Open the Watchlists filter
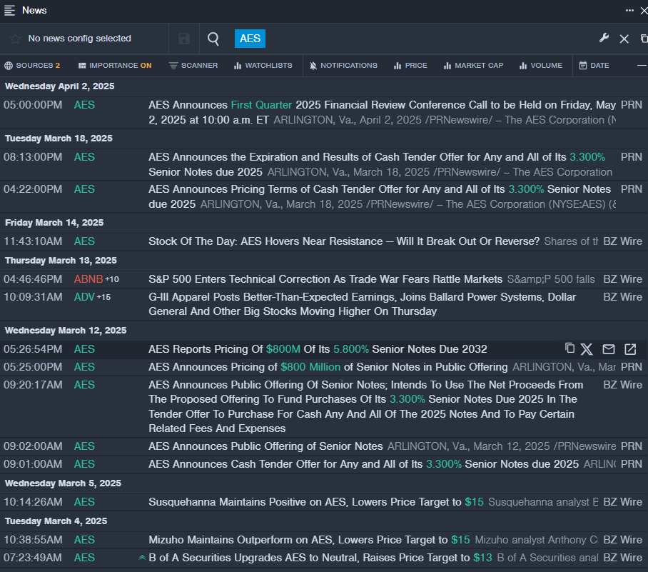This screenshot has height=572, width=648. (x=263, y=66)
